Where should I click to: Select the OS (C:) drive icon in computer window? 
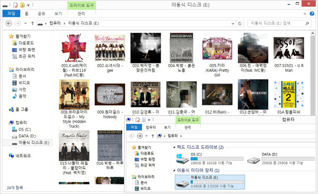pos(182,159)
